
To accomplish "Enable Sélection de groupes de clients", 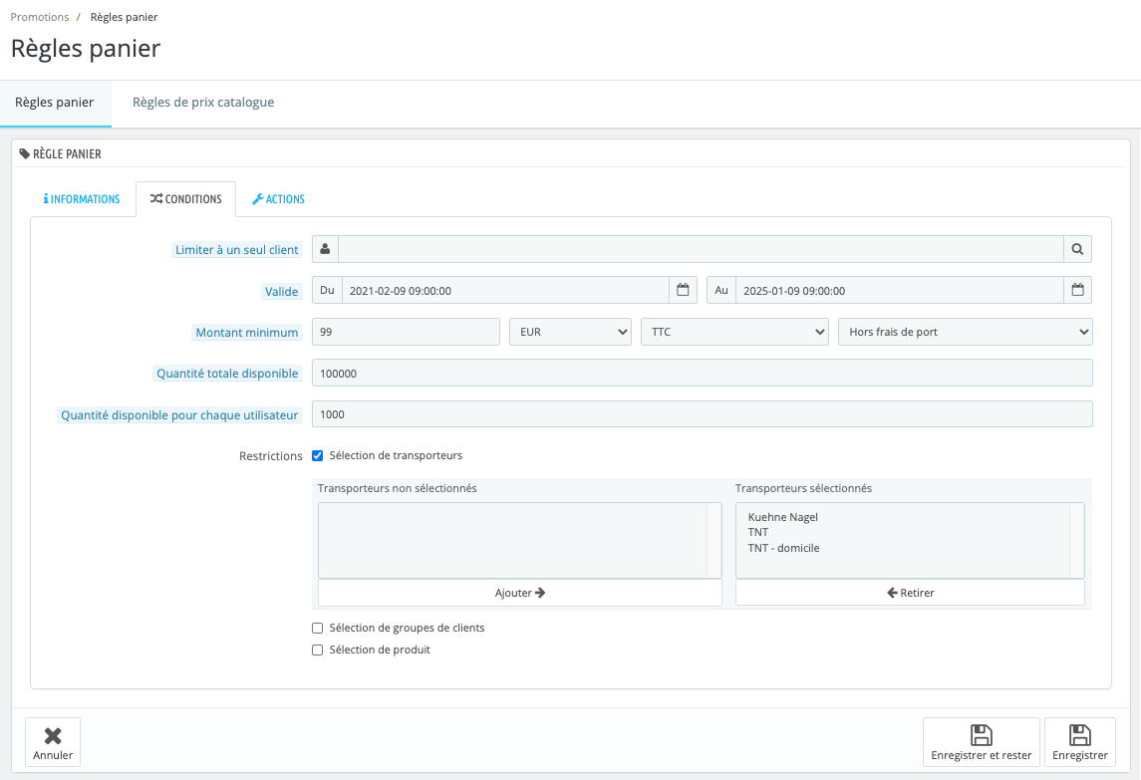I will coord(317,628).
